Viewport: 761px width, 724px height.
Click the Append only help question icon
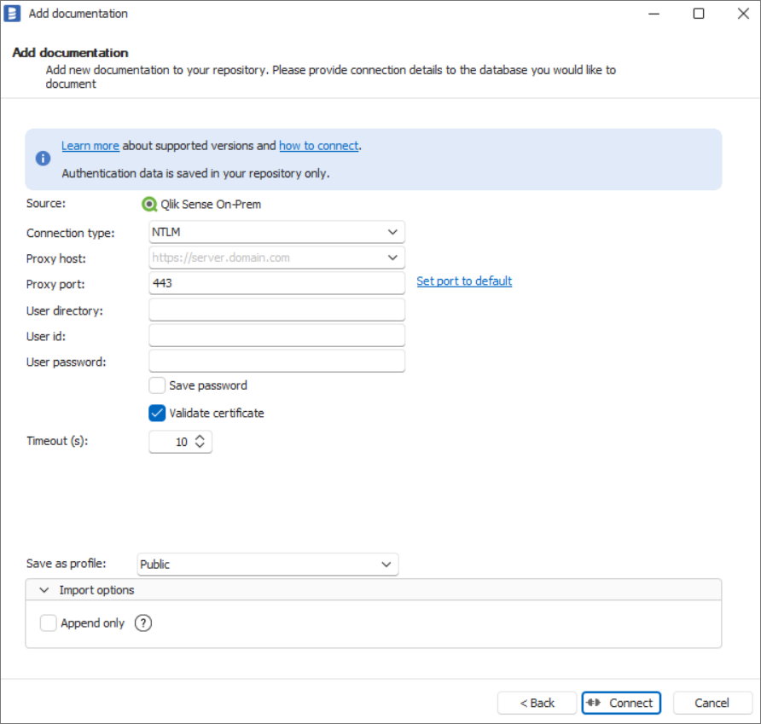coord(143,623)
